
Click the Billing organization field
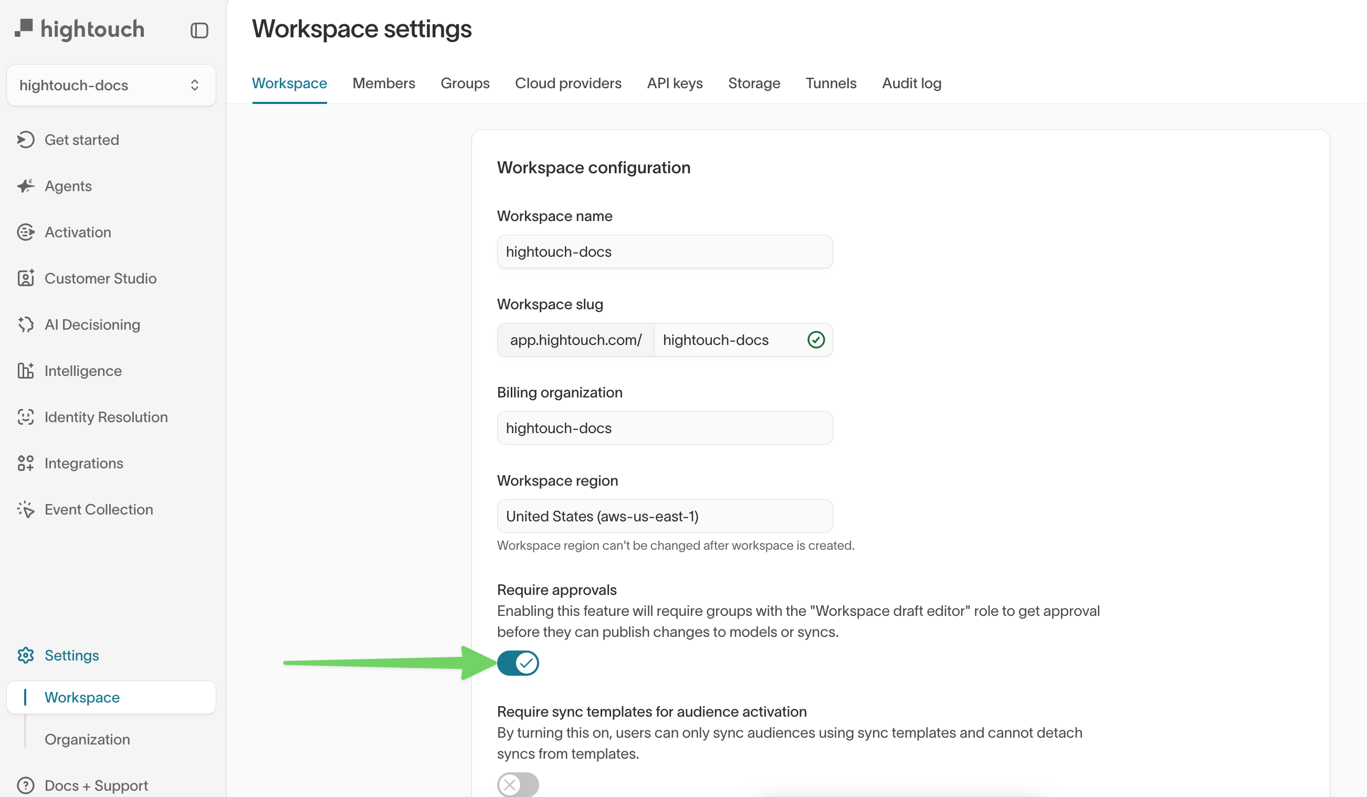[665, 427]
